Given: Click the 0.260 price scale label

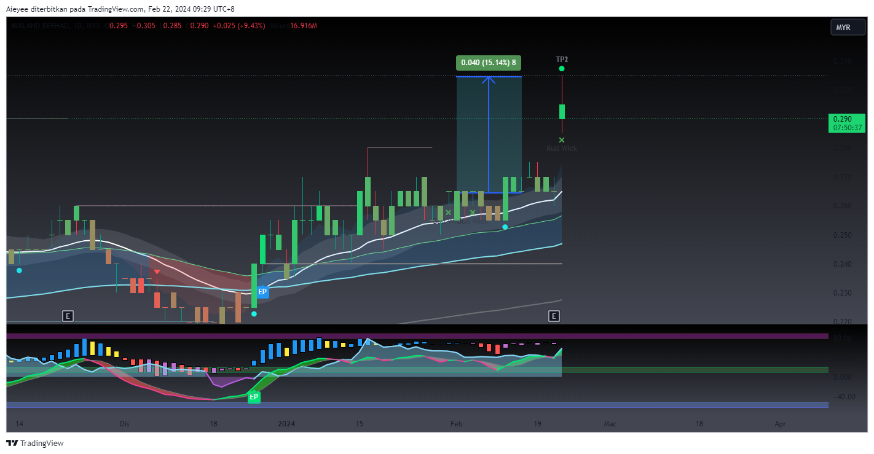Looking at the screenshot, I should pyautogui.click(x=842, y=206).
